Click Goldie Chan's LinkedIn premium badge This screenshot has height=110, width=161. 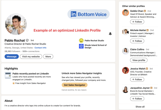pyautogui.click(x=145, y=11)
